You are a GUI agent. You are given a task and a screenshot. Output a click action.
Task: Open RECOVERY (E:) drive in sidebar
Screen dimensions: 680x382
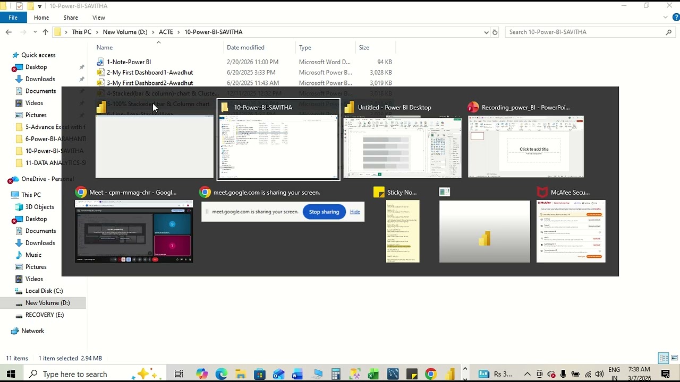pos(45,315)
